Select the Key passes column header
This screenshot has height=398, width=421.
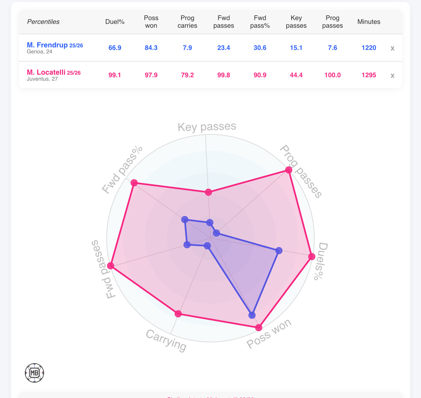pyautogui.click(x=296, y=22)
